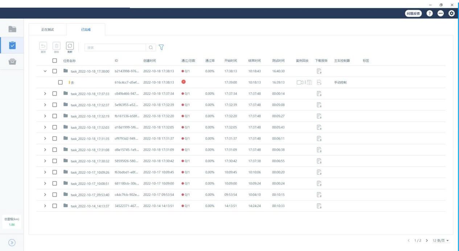Click the delete trash icon in toolbar
459x251 pixels.
(x=57, y=46)
